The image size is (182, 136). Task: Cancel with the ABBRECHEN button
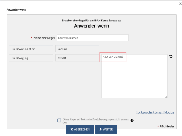coord(80,129)
